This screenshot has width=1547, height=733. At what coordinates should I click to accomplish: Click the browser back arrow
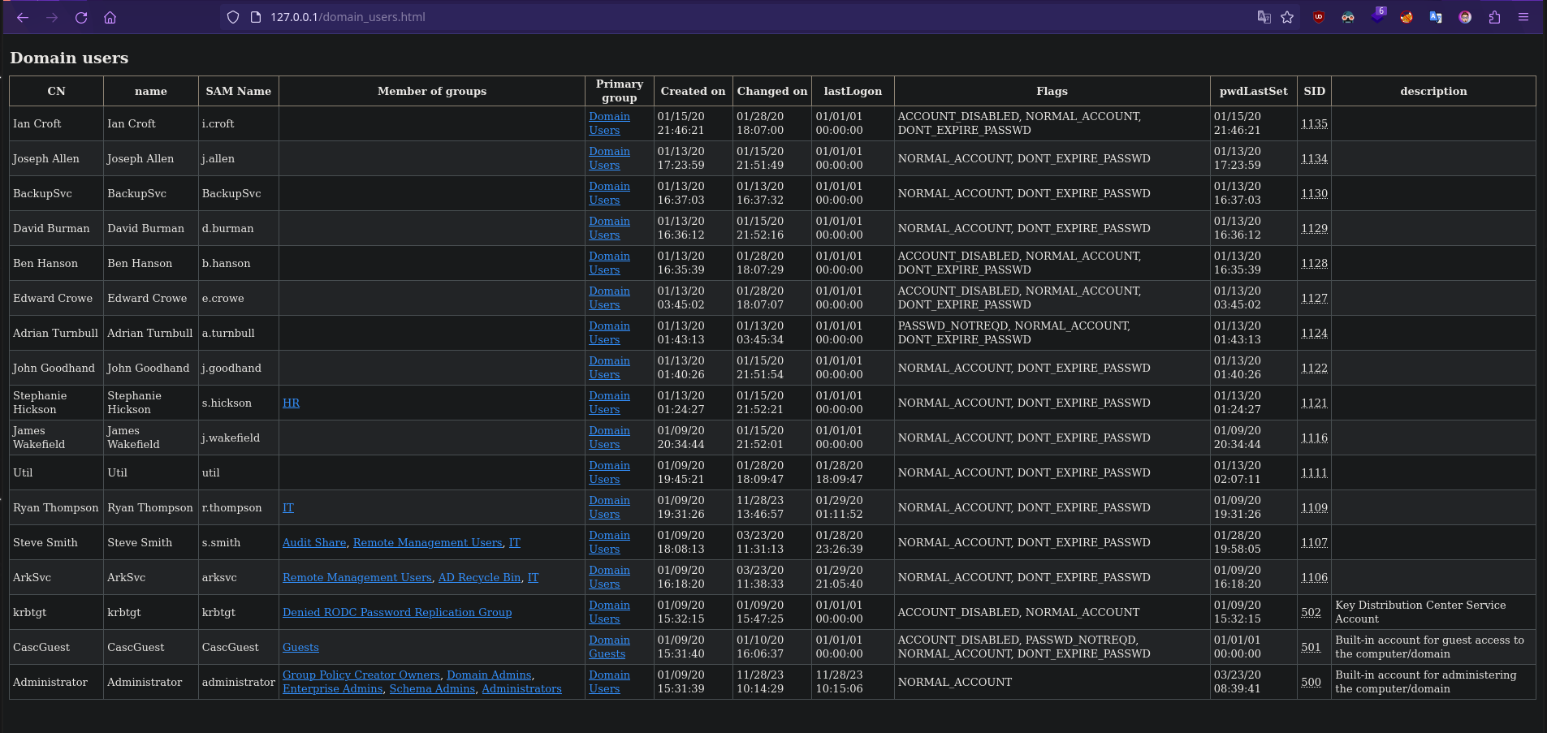coord(23,17)
